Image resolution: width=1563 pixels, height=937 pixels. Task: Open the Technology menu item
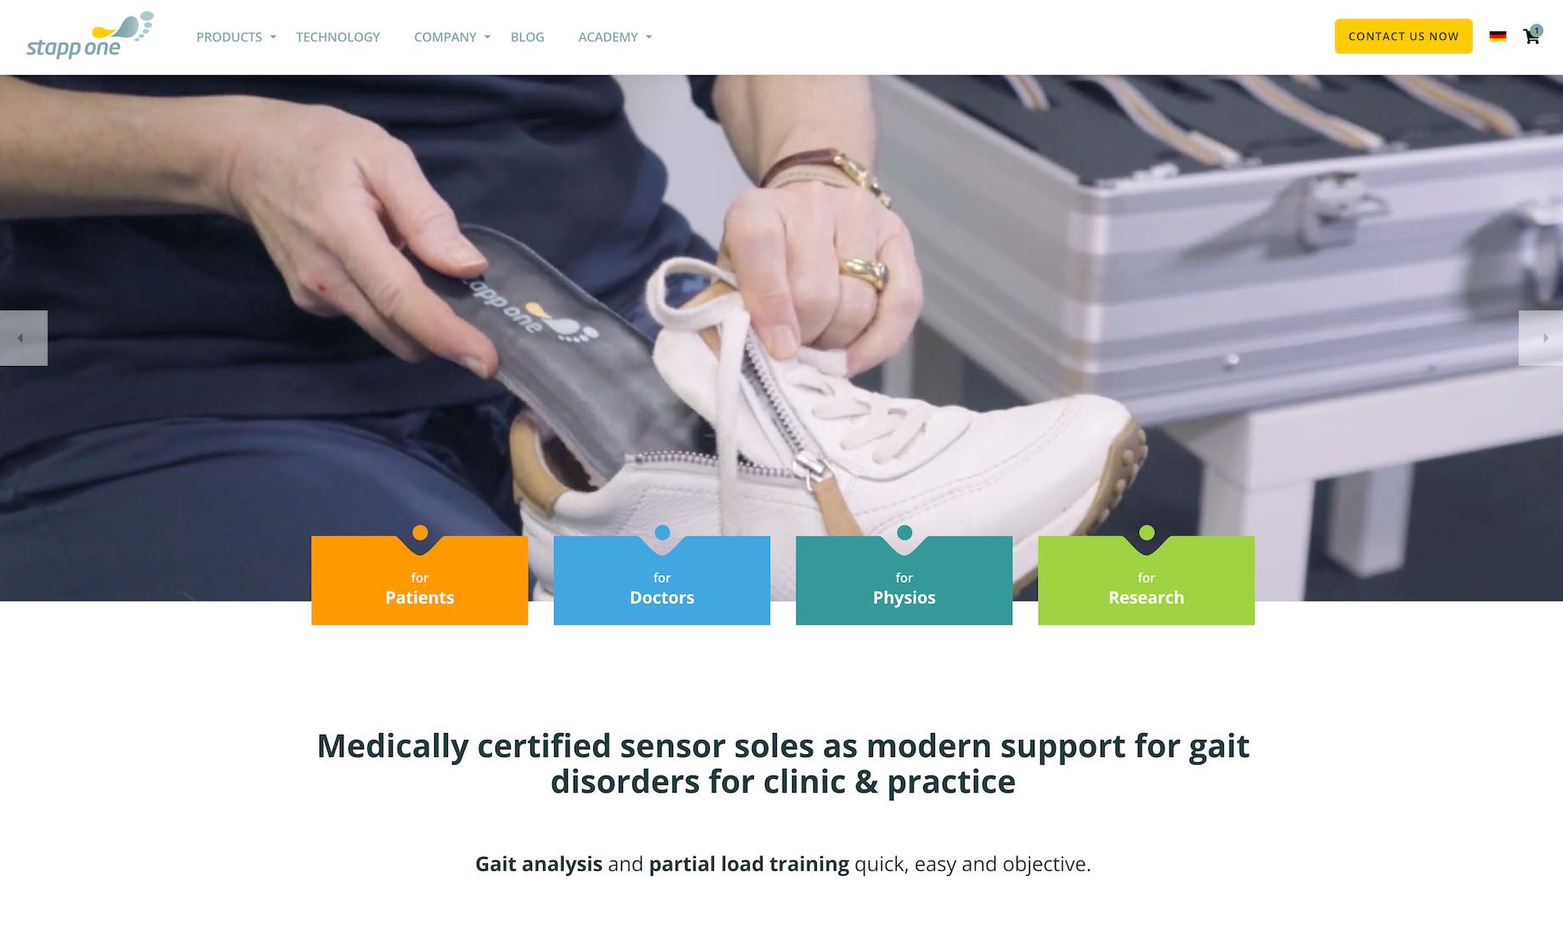pyautogui.click(x=337, y=37)
